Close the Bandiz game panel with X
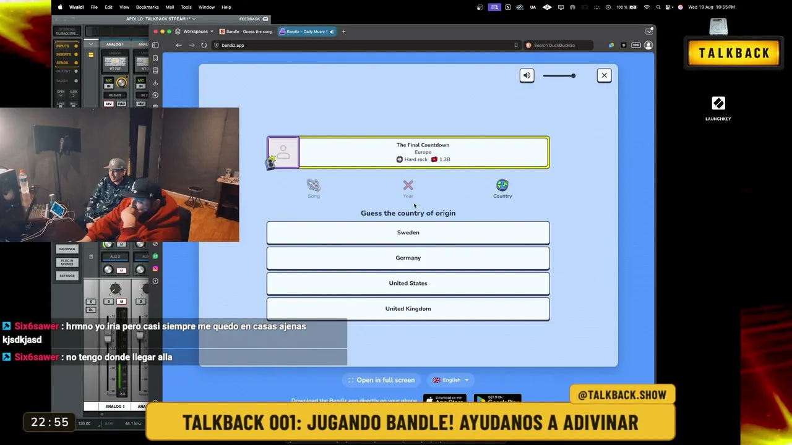The width and height of the screenshot is (792, 445). [x=605, y=75]
